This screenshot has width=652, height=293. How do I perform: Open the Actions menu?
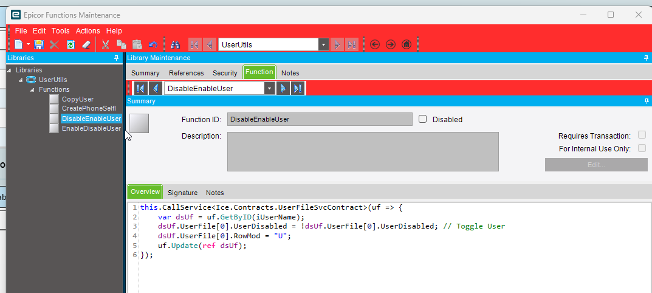(88, 31)
